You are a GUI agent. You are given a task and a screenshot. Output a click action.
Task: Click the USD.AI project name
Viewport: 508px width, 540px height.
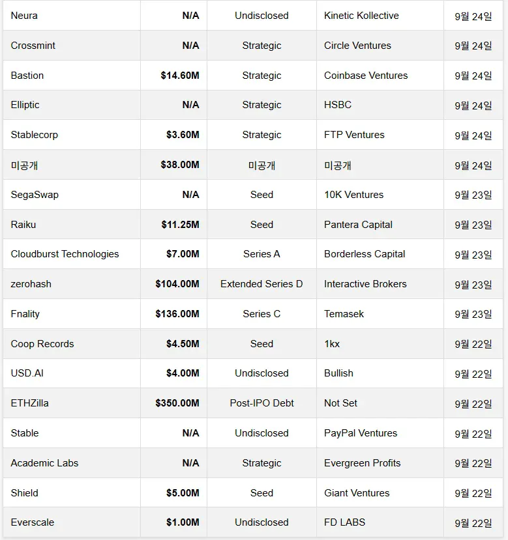[27, 373]
